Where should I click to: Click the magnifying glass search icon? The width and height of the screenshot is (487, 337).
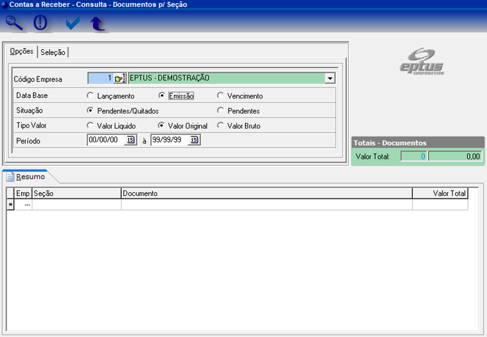(14, 23)
